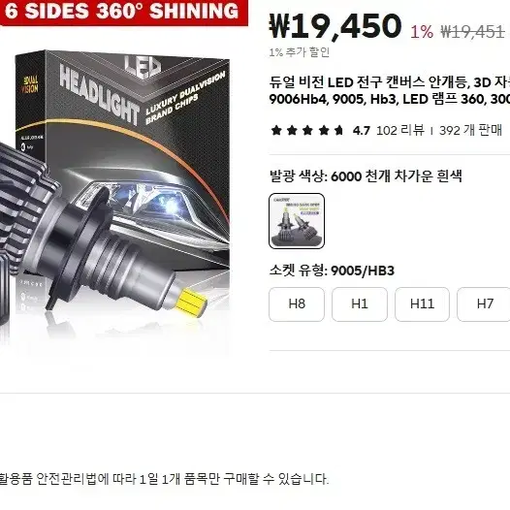510x510 pixels.
Task: Click the red 6 SIDES 360° SHINING banner
Action: 123,12
